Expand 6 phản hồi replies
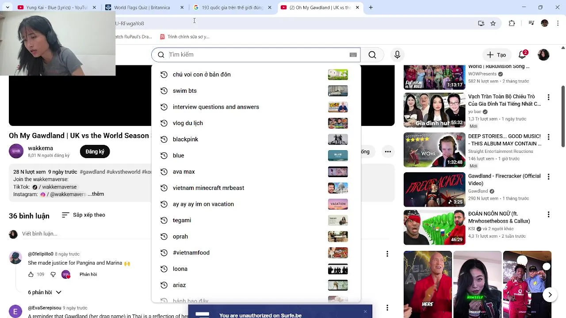 point(45,292)
